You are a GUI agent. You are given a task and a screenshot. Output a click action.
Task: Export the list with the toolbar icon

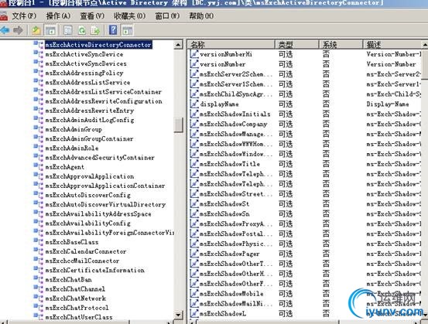(95, 30)
